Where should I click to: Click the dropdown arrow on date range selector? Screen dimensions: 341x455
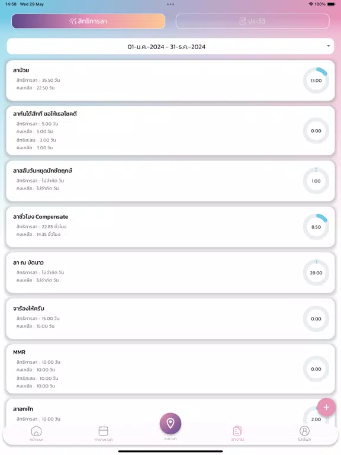pyautogui.click(x=328, y=46)
